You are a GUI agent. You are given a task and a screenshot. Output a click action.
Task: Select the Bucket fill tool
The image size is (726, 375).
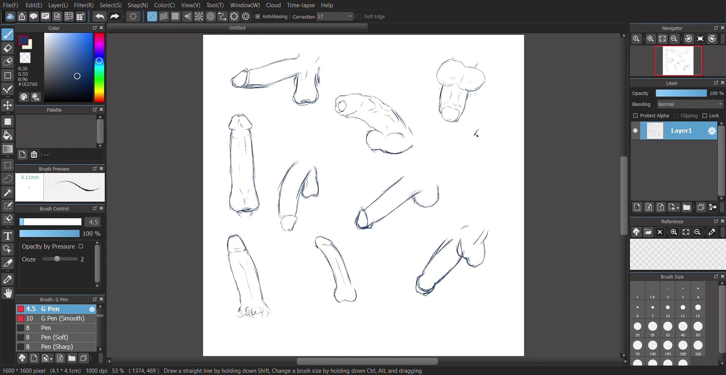point(8,135)
